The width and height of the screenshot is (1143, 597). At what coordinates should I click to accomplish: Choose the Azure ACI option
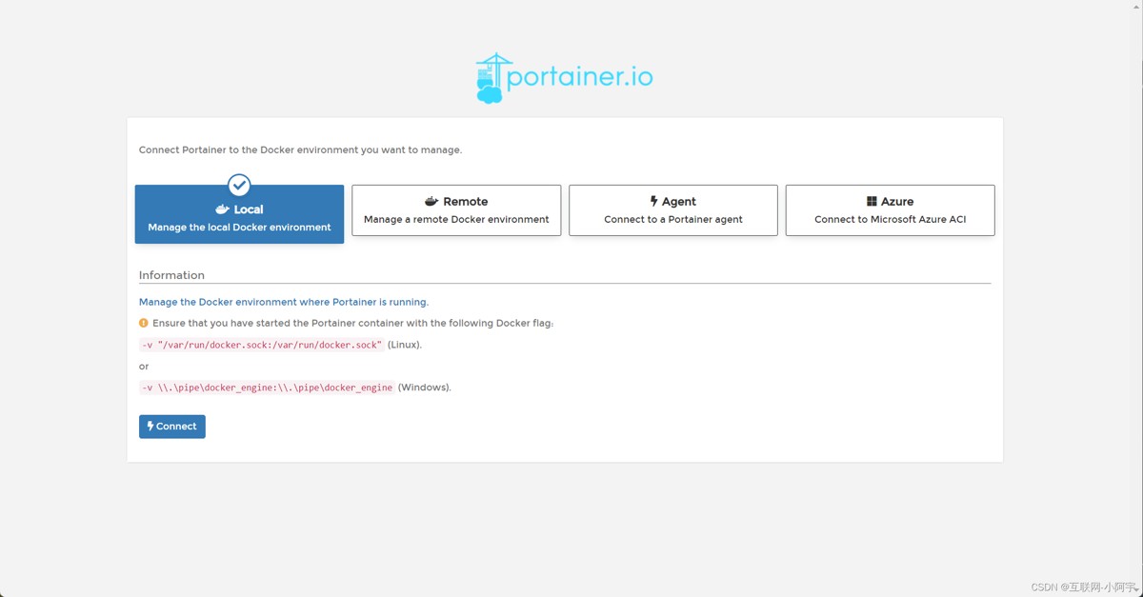891,210
